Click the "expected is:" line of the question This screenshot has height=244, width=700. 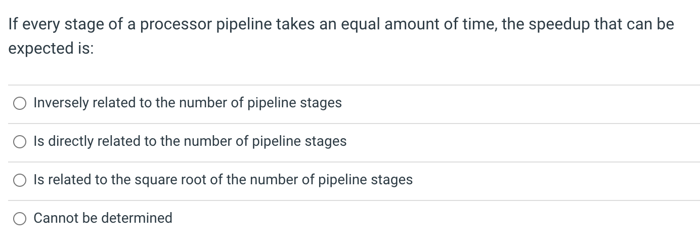click(51, 49)
